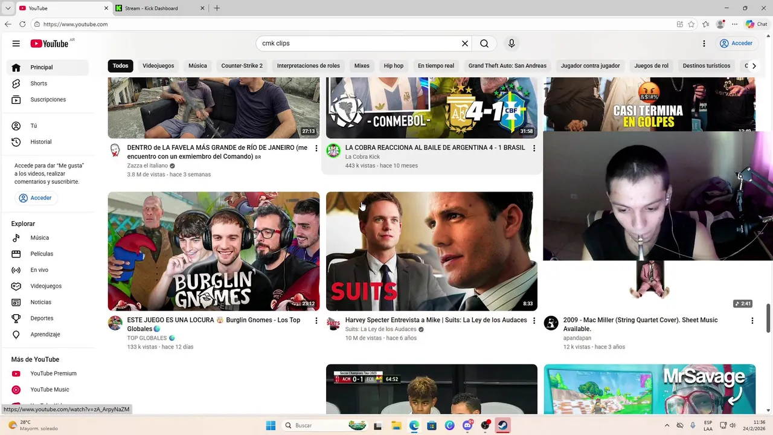The width and height of the screenshot is (773, 435).
Task: Refresh the browser page
Action: click(22, 24)
